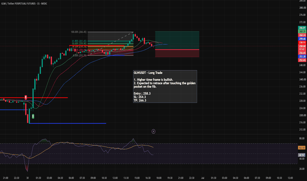Click the 280.00 price axis label

(x=302, y=8)
